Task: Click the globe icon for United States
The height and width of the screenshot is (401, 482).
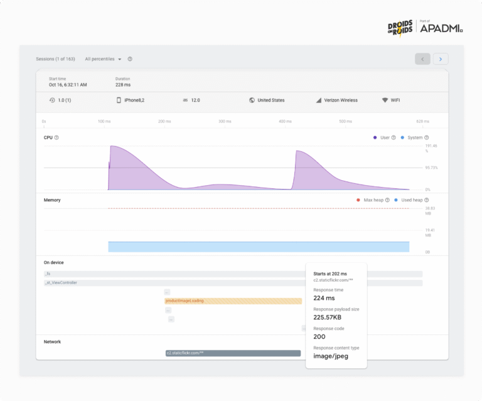Action: coord(252,100)
